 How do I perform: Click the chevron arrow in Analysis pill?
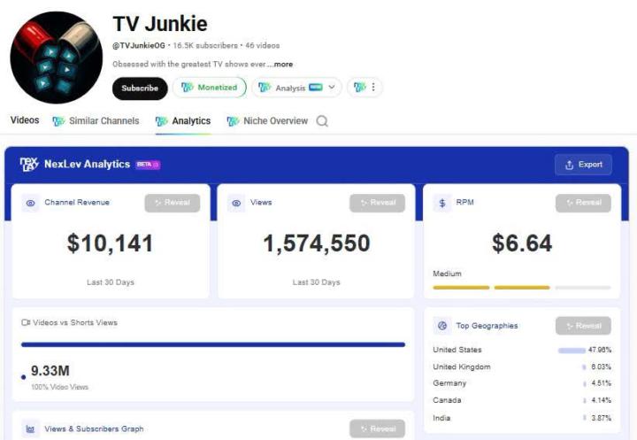[x=332, y=87]
